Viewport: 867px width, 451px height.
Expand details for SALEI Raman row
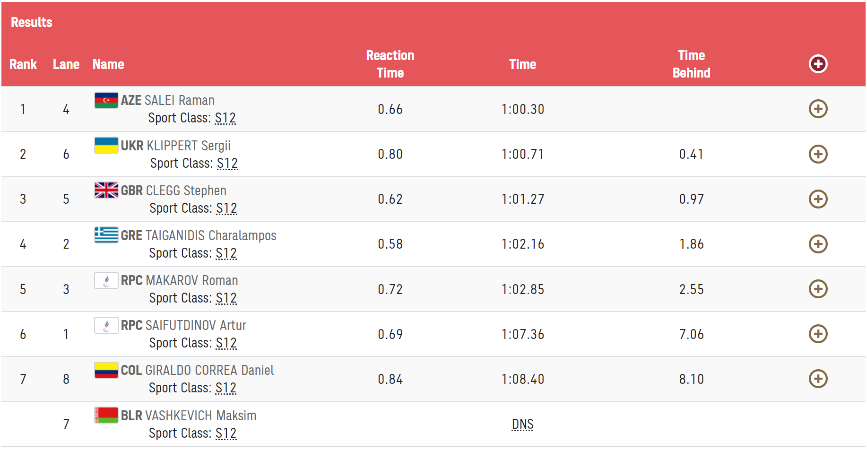(x=818, y=109)
